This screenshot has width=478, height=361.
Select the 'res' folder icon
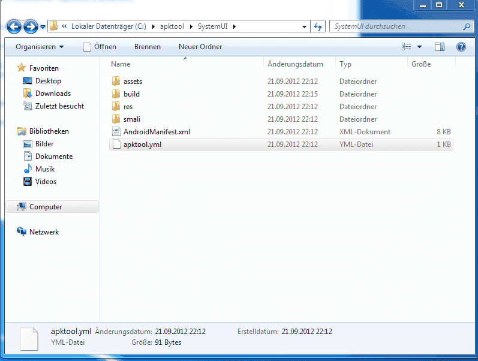[x=116, y=106]
